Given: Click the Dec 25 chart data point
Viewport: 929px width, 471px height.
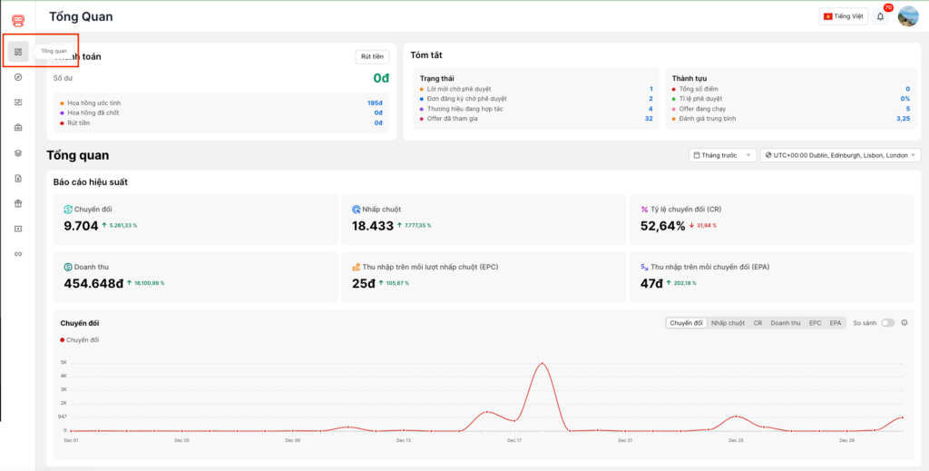Looking at the screenshot, I should pos(736,417).
